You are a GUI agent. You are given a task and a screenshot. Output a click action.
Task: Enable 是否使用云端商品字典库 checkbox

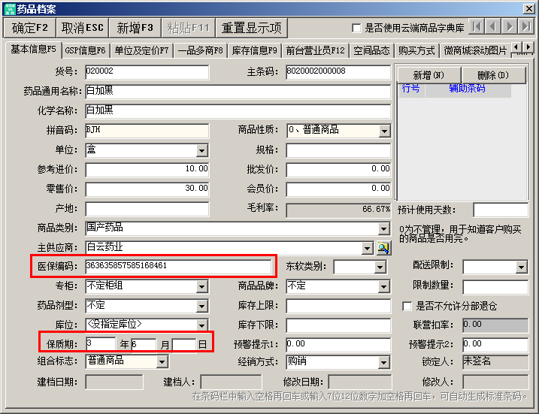(x=356, y=29)
